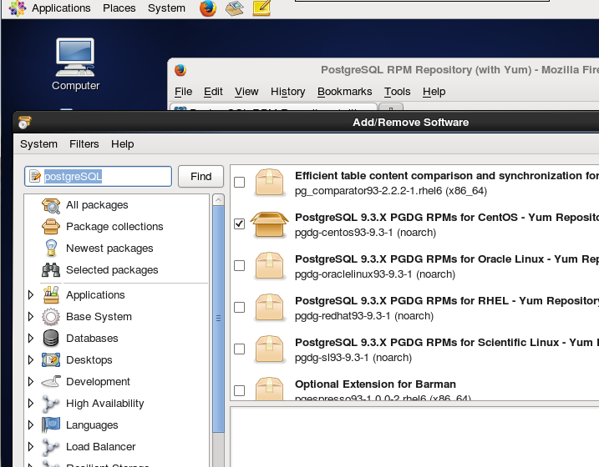Viewport: 599px width, 467px height.
Task: Open the Firefox Help menu
Action: (434, 92)
